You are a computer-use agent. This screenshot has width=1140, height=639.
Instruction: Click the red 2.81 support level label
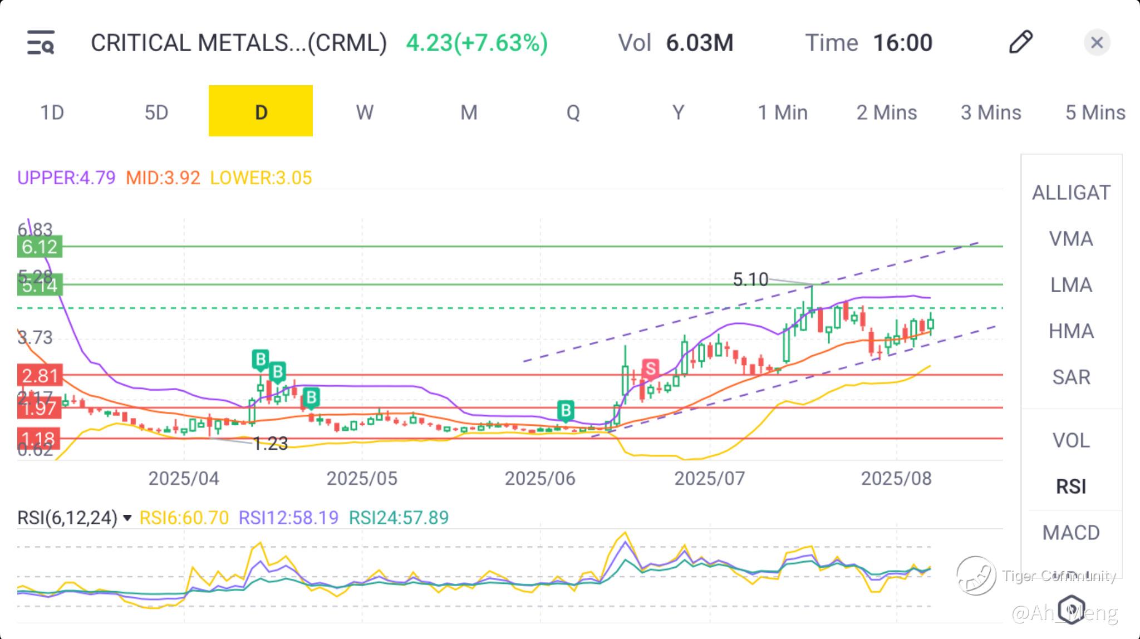[x=40, y=376]
